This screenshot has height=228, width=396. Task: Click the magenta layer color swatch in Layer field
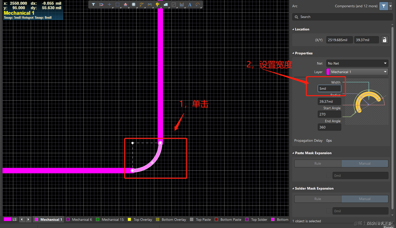point(328,72)
